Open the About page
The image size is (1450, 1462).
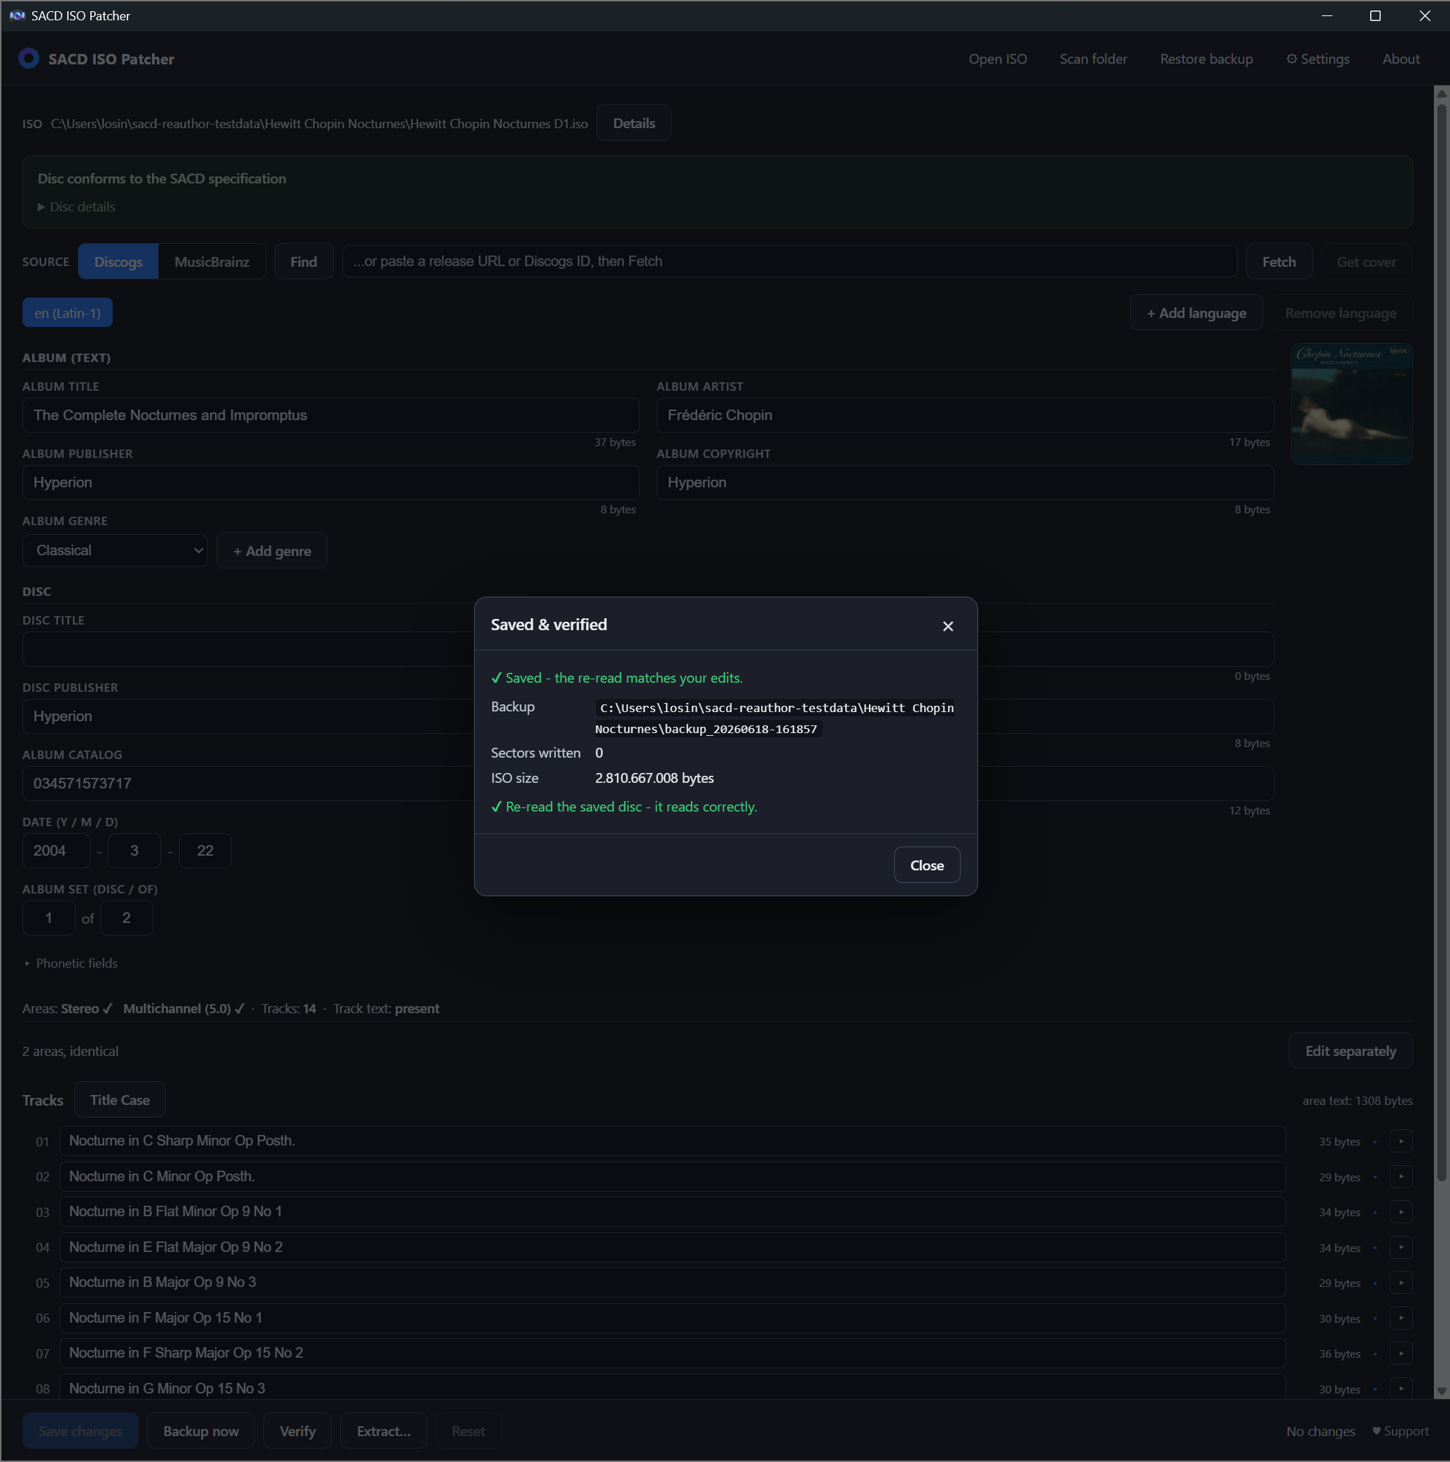coord(1401,59)
